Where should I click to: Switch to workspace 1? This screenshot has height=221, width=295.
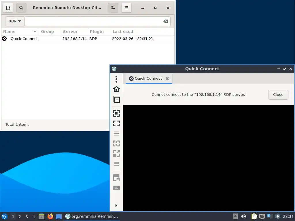pos(13,217)
